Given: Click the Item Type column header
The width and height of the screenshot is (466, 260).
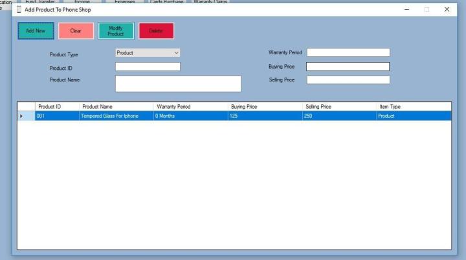Looking at the screenshot, I should (x=413, y=107).
